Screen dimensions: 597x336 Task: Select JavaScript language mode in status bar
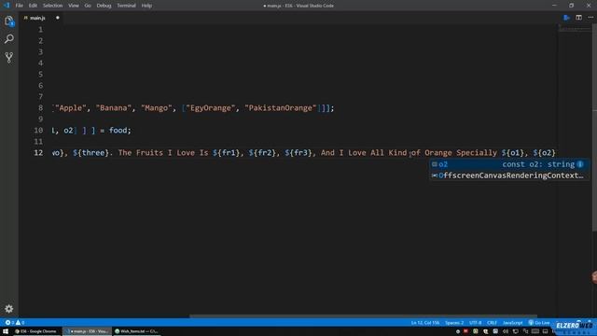(512, 323)
